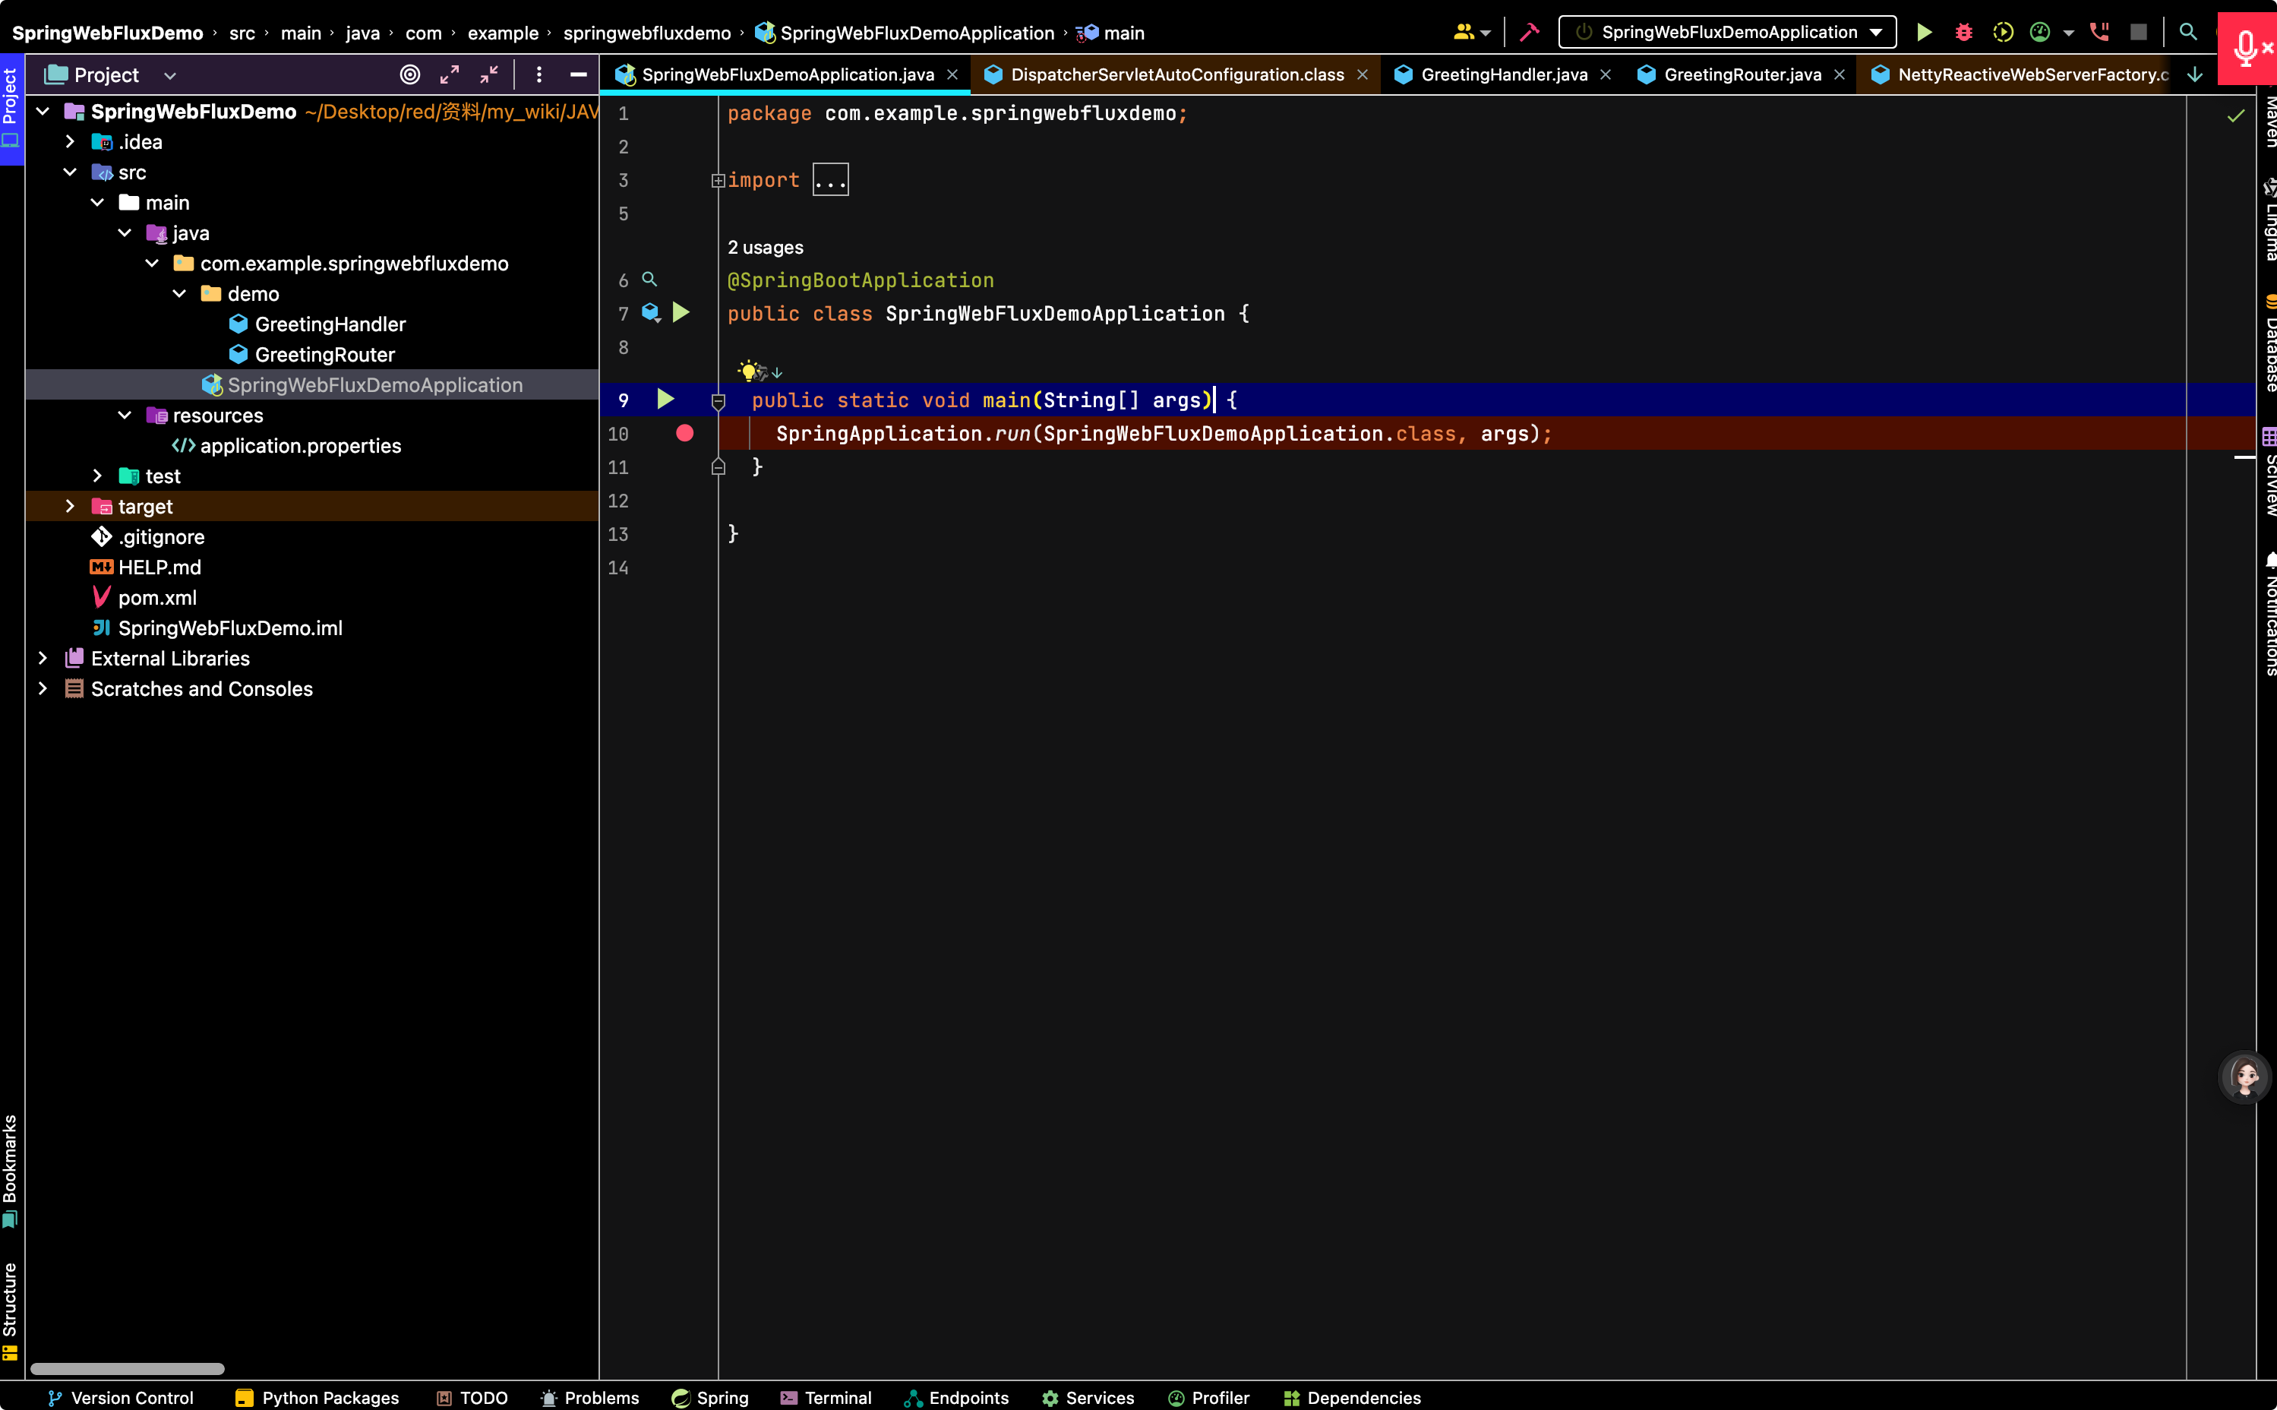
Task: Run main method from line 9 gutter arrow
Action: pos(665,400)
